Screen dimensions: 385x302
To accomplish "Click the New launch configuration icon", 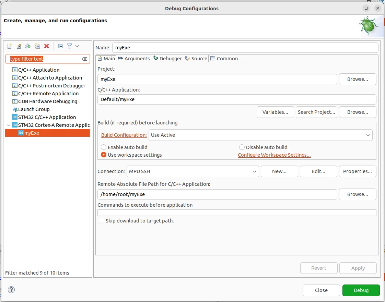I will [x=10, y=46].
